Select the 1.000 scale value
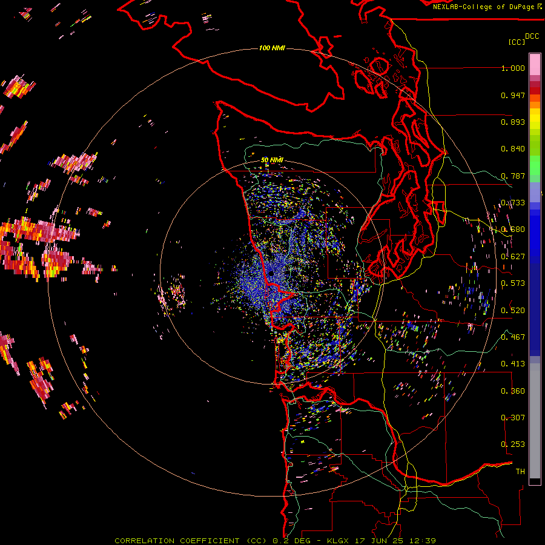Image resolution: width=545 pixels, height=545 pixels. point(513,68)
